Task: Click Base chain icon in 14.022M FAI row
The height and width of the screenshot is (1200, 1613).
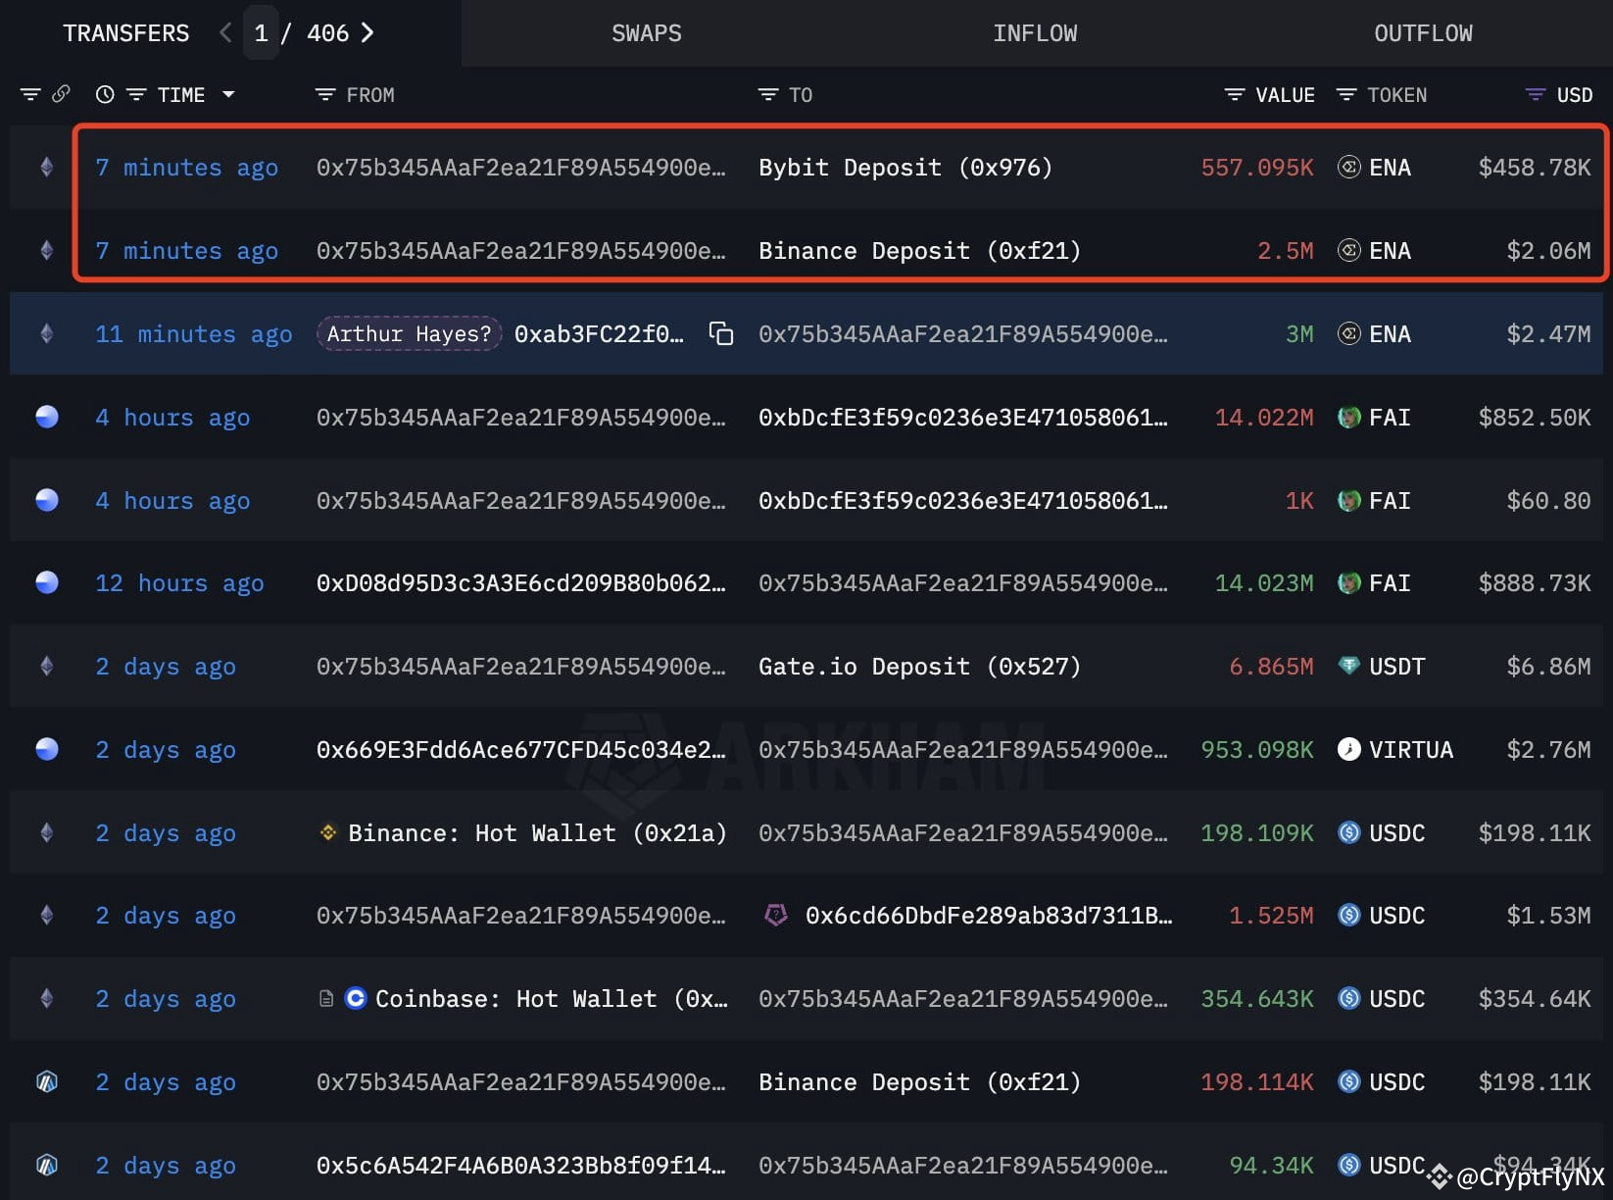Action: point(46,418)
